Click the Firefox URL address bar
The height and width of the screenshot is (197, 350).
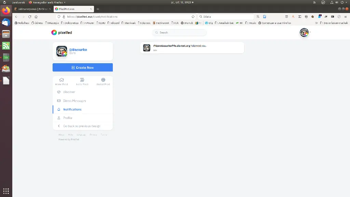(x=126, y=17)
